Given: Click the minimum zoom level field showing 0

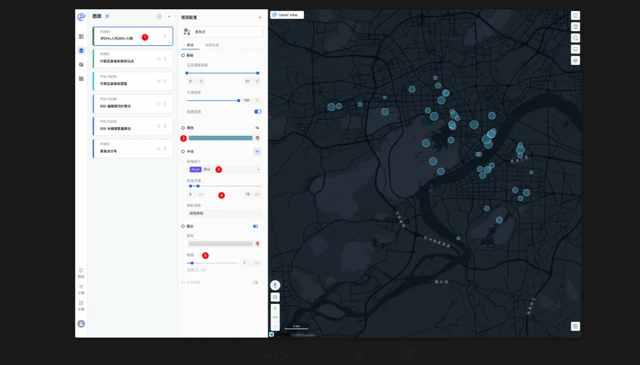Looking at the screenshot, I should click(195, 81).
